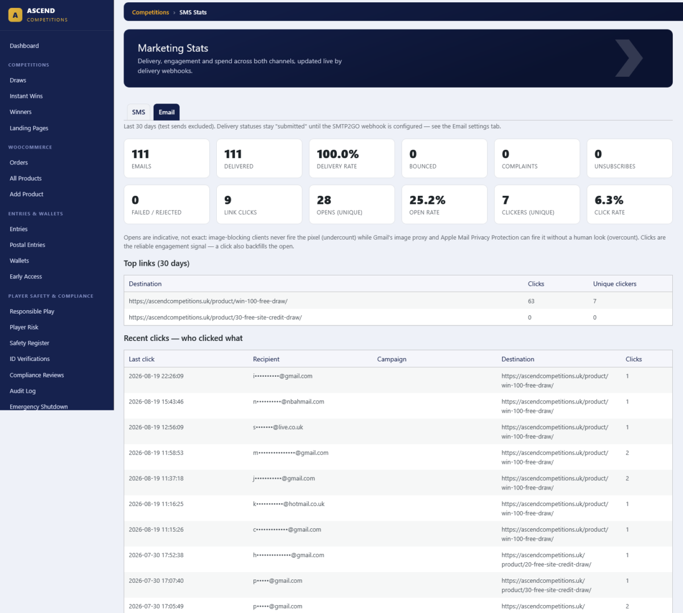683x613 pixels.
Task: Open Player Risk page
Action: click(24, 328)
